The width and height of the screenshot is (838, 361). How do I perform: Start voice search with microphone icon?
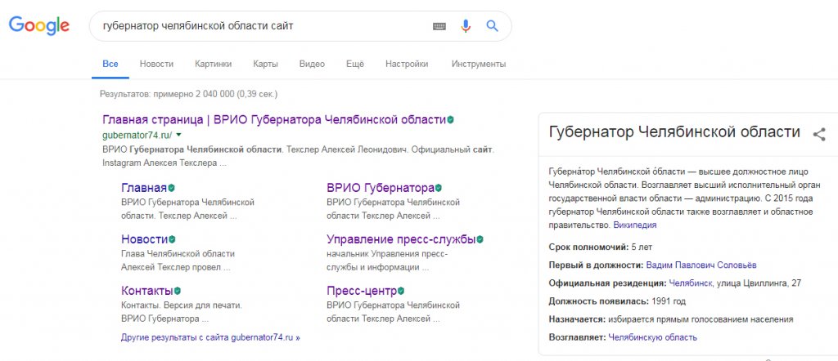pos(466,26)
